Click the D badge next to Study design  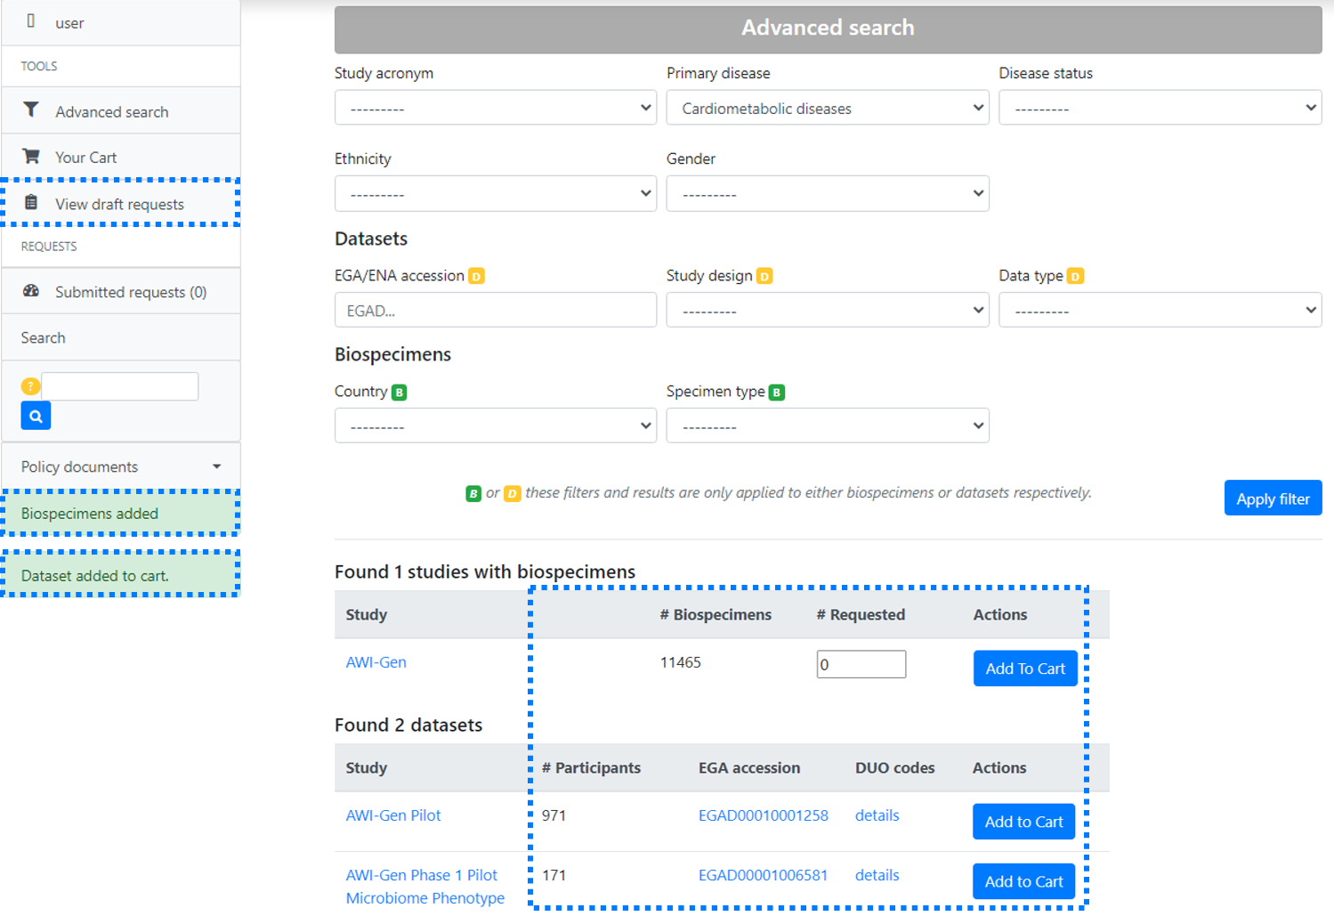tap(764, 277)
